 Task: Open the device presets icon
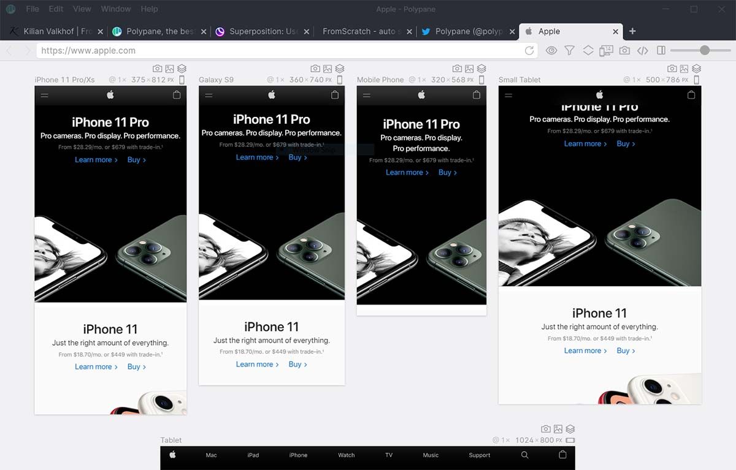(606, 51)
